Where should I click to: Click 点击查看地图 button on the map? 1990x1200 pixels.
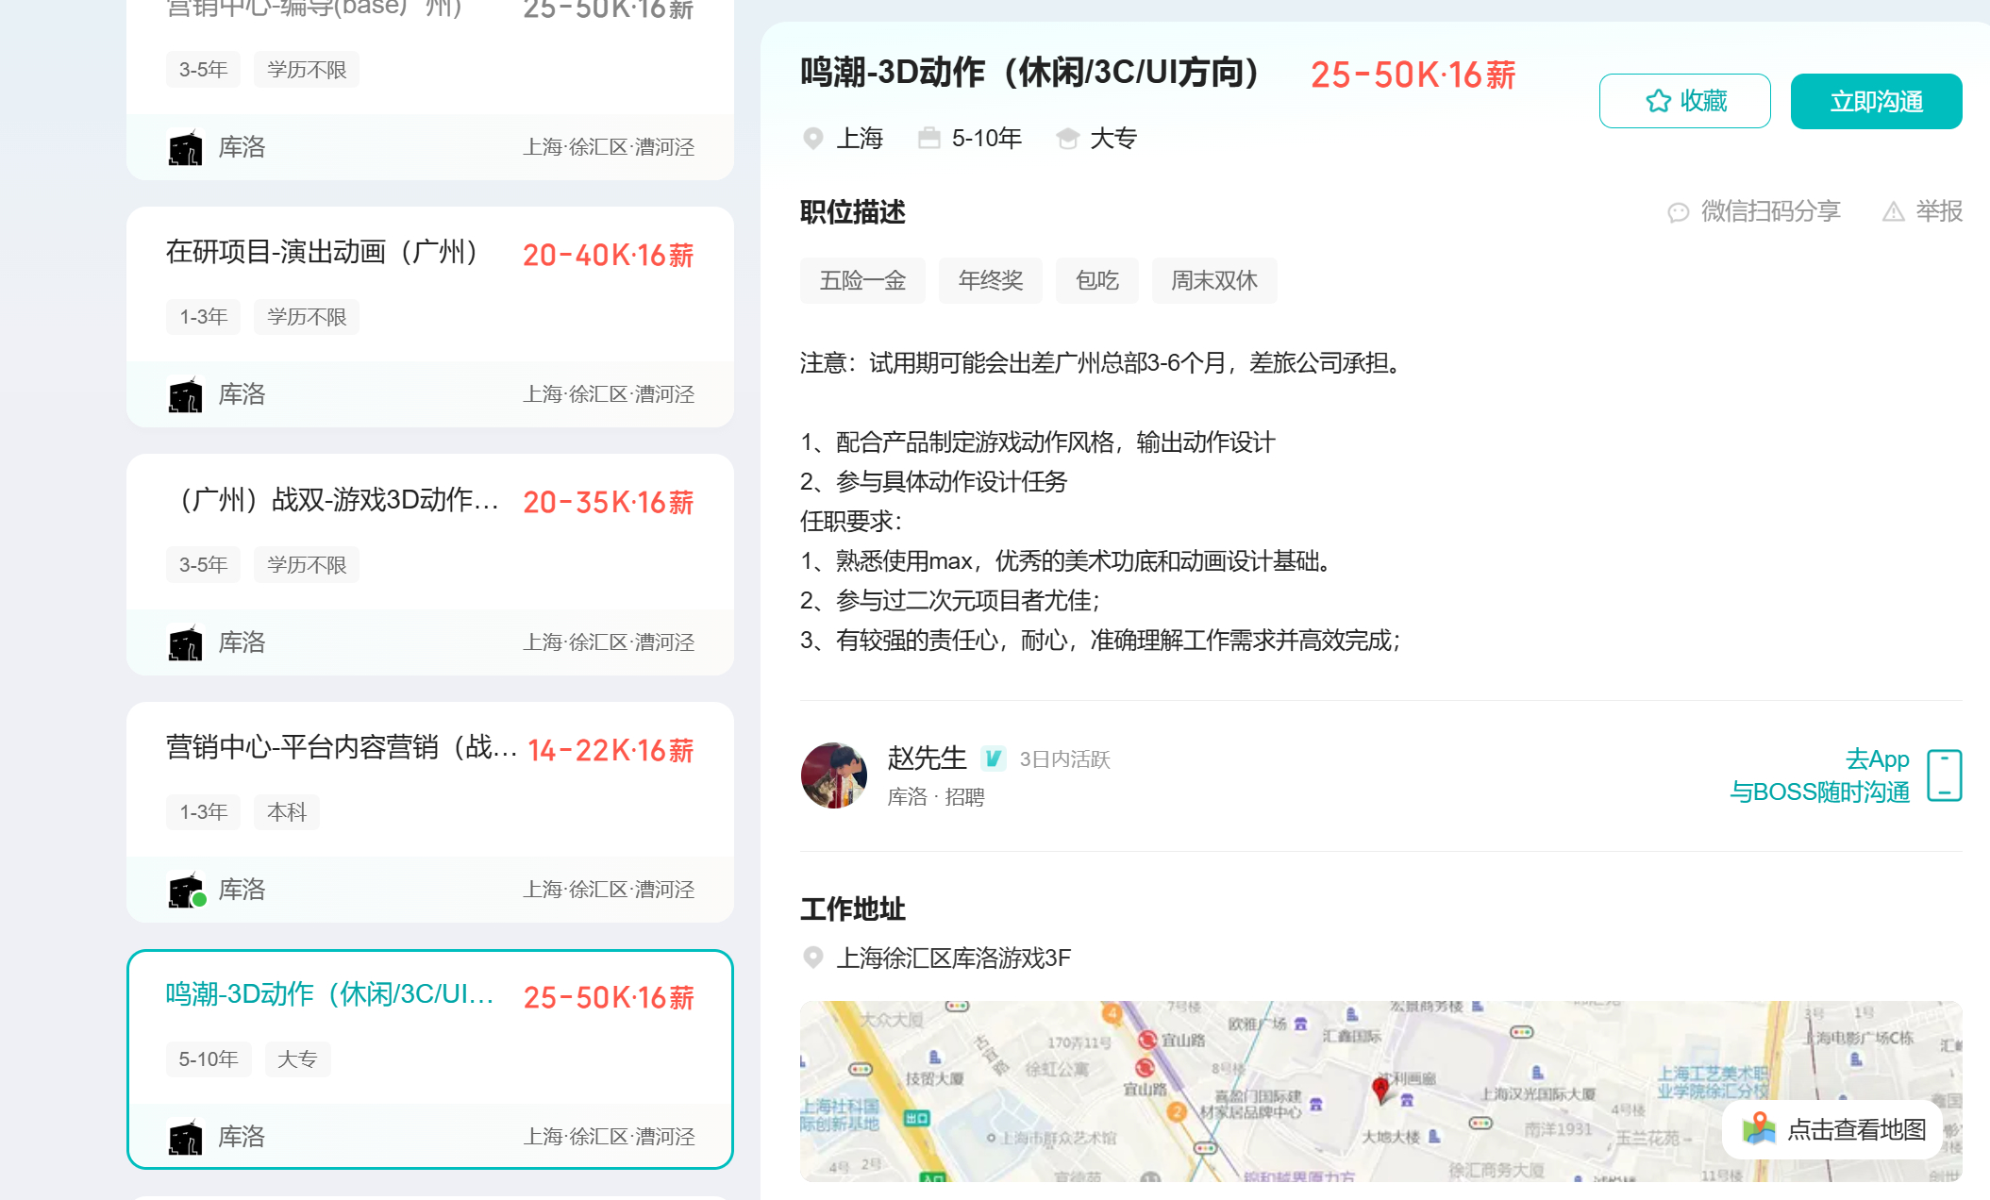tap(1831, 1128)
